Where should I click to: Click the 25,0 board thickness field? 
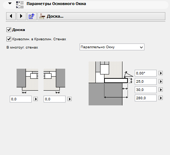(146, 82)
